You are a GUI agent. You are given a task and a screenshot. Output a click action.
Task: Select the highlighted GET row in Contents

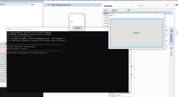[x=138, y=13]
